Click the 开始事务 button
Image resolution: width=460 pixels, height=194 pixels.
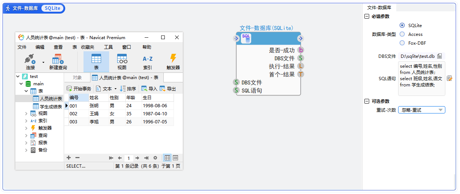pos(79,89)
